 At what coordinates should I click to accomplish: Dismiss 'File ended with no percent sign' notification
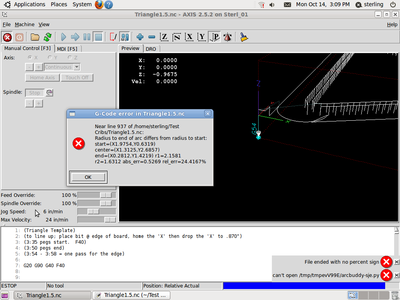pyautogui.click(x=396, y=262)
